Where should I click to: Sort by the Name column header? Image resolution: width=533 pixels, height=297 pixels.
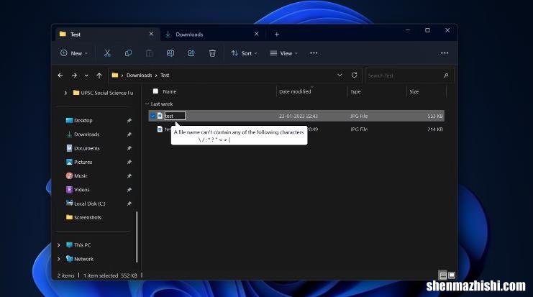[x=169, y=91]
